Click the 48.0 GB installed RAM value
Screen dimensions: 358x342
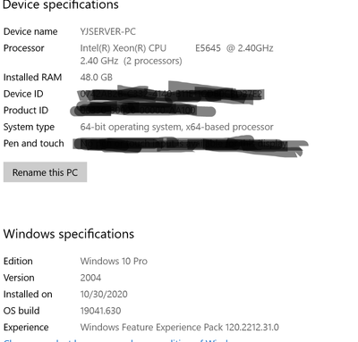click(97, 78)
